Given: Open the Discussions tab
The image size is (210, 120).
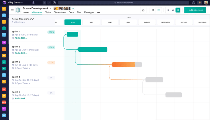Looking at the screenshot, I should click(60, 12).
